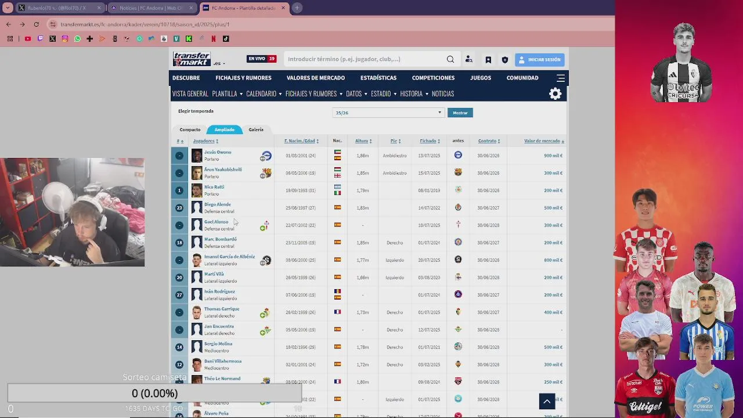Go back to the previous page
The image size is (743, 418).
(x=9, y=24)
